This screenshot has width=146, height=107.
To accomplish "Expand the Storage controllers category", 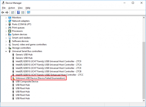I will 6,48.
